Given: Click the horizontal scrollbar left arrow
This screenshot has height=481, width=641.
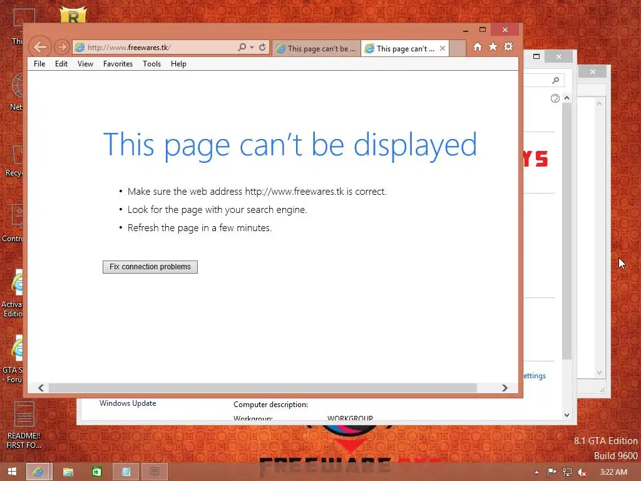Looking at the screenshot, I should coord(41,388).
